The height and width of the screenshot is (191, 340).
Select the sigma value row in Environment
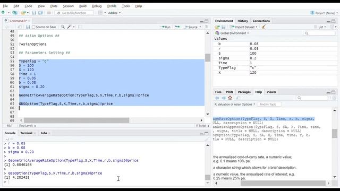pos(275,58)
